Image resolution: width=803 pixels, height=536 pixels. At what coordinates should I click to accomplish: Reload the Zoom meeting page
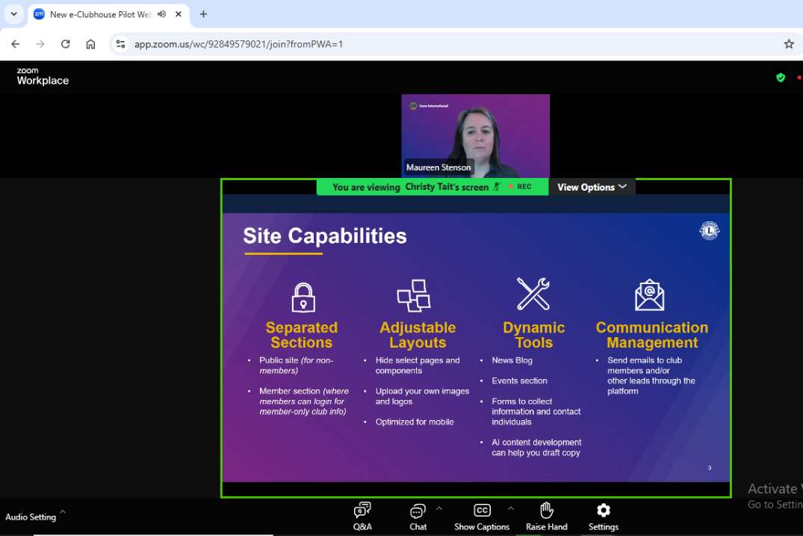(65, 44)
